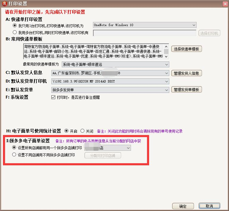Click the template list scroll-up arrow
229x211 pixels.
pos(166,47)
